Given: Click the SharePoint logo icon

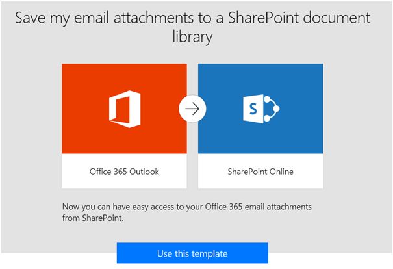Looking at the screenshot, I should coord(260,109).
